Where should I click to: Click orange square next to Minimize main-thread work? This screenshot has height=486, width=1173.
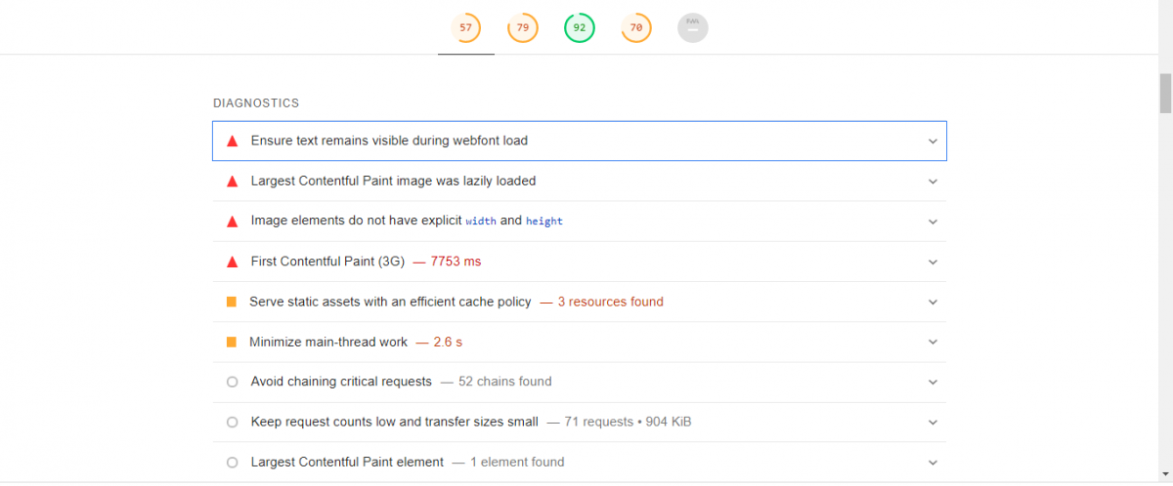coord(232,343)
